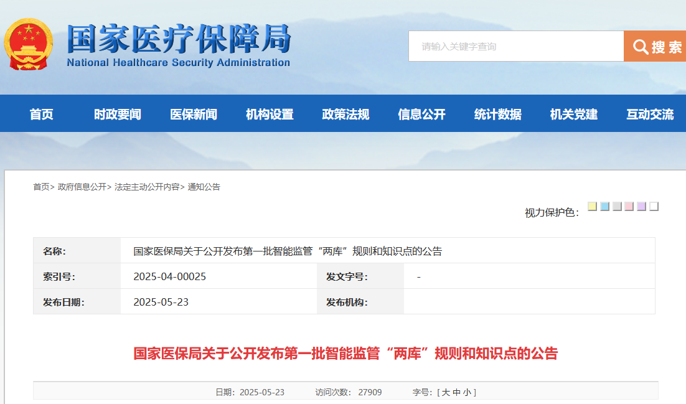Click the red announcement headline
Screen dimensions: 686x404
click(x=345, y=353)
